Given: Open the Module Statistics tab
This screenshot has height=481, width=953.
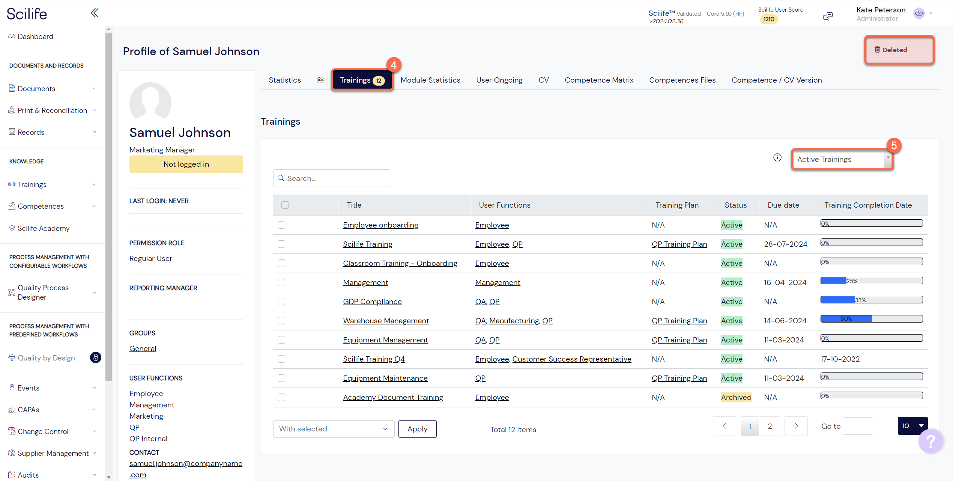Looking at the screenshot, I should pyautogui.click(x=430, y=80).
